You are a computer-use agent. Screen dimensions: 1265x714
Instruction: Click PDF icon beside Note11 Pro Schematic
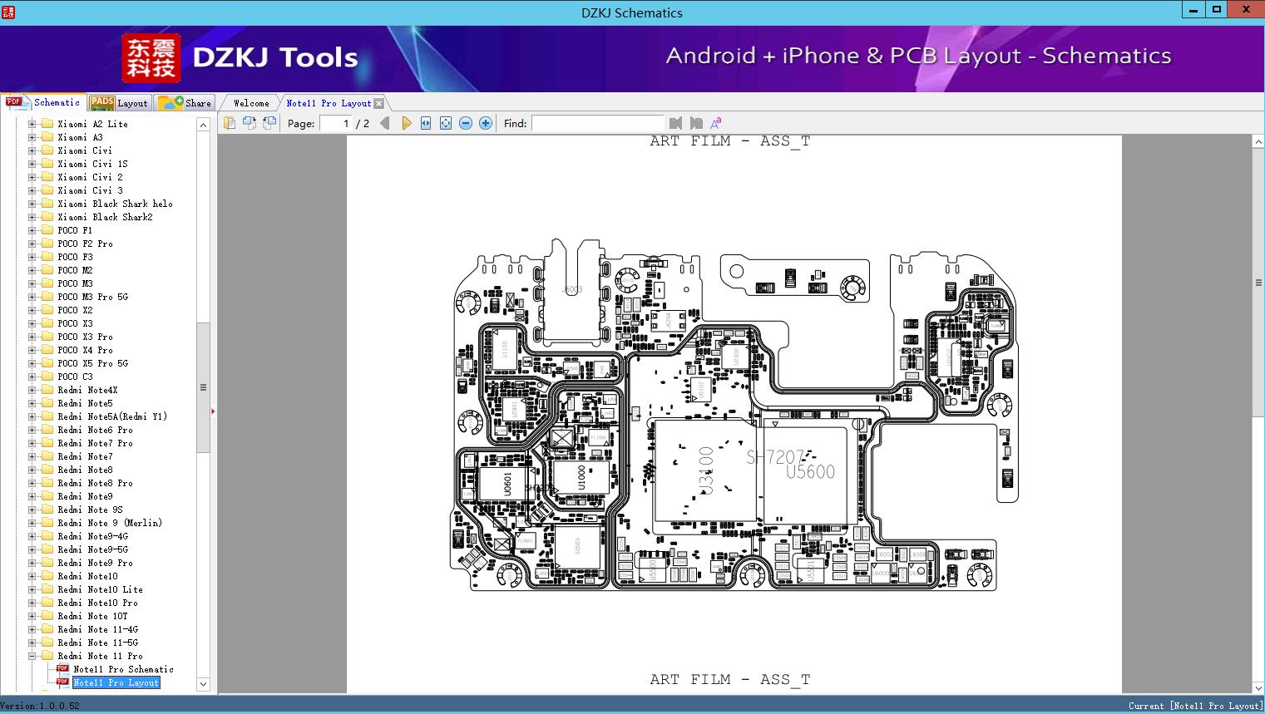(62, 669)
